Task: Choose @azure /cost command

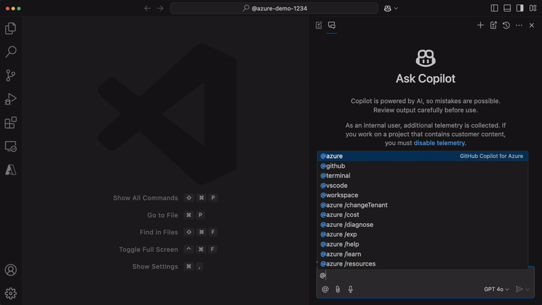Action: pyautogui.click(x=422, y=215)
